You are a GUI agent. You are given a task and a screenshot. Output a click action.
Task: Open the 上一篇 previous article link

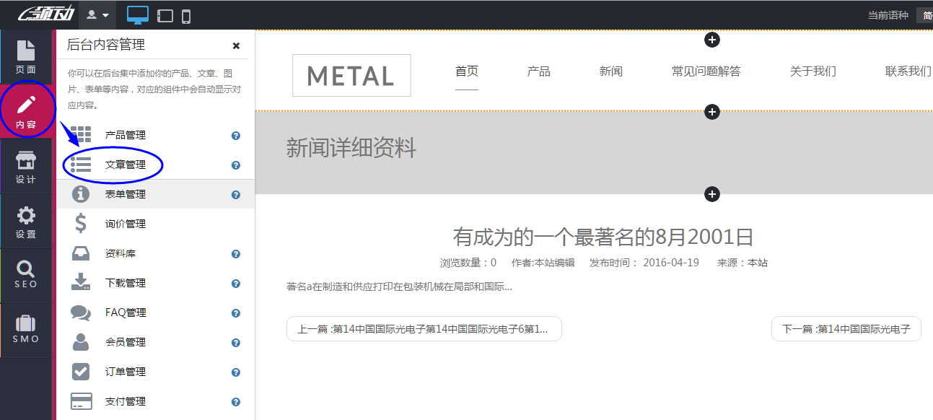click(424, 328)
